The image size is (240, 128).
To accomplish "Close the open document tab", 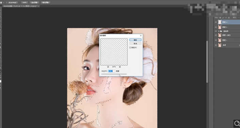I will pyautogui.click(x=38, y=6).
